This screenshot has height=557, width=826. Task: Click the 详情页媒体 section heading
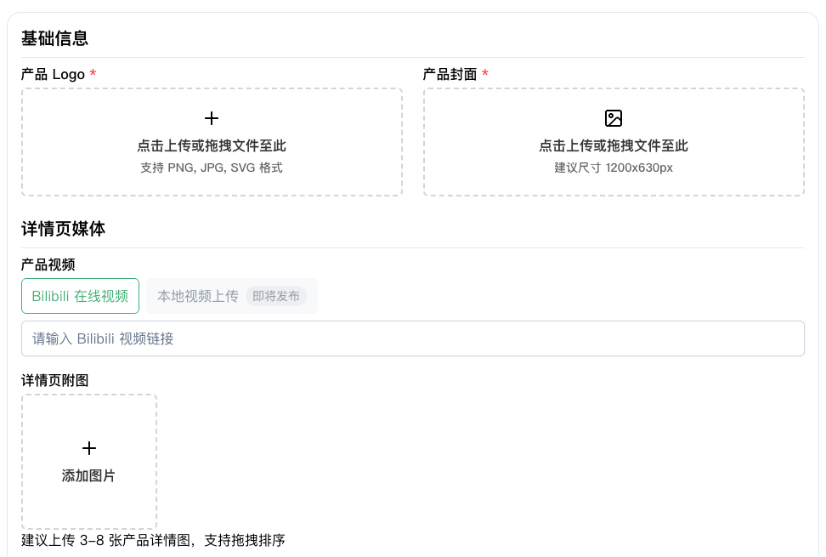64,229
